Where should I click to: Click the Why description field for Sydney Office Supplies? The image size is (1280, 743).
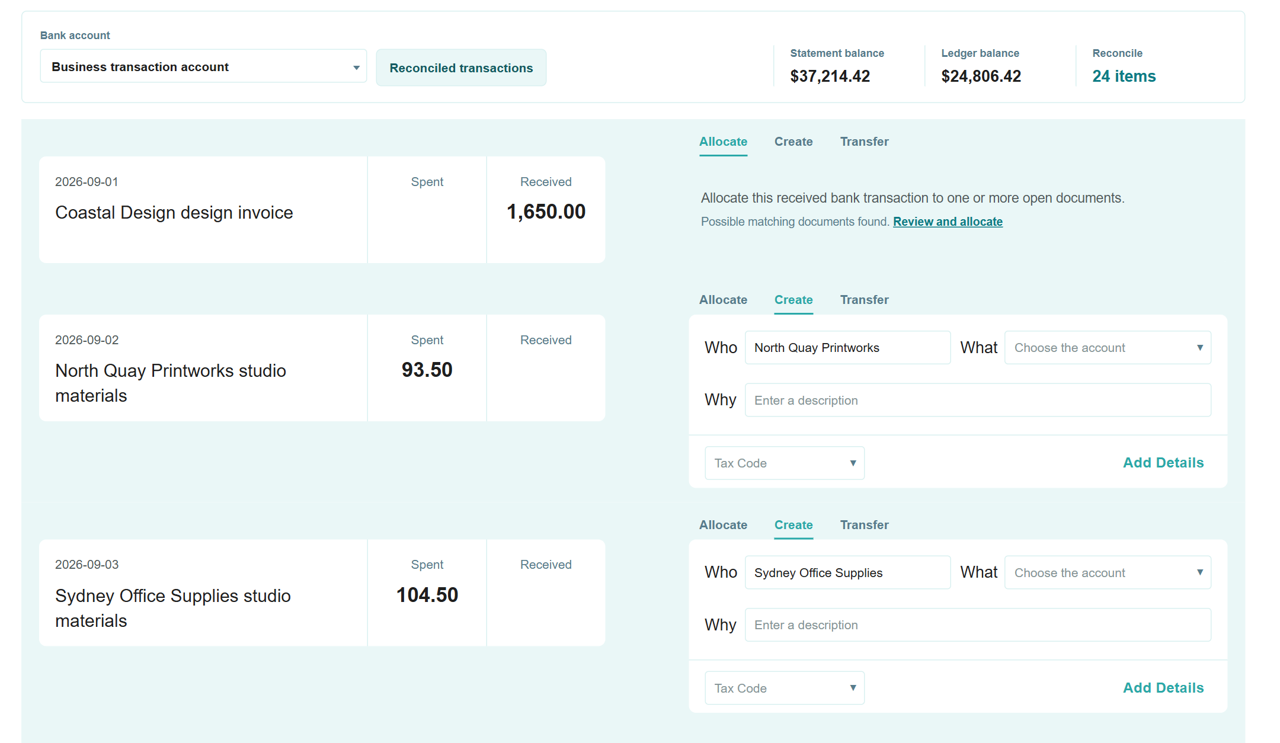click(978, 624)
